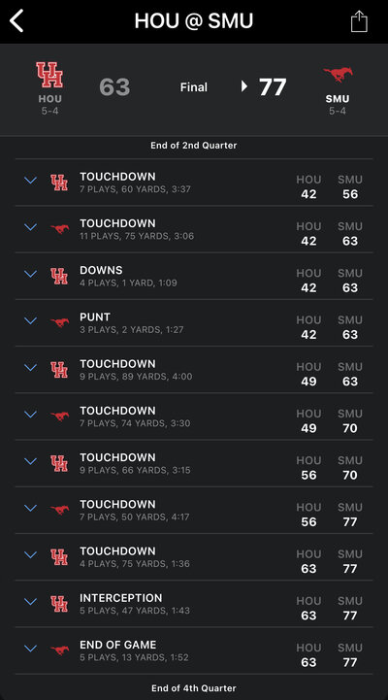Tap the HOU 5-4 team label
388x700 pixels.
(x=49, y=105)
